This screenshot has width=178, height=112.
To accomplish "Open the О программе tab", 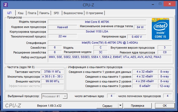I will 94,13.
